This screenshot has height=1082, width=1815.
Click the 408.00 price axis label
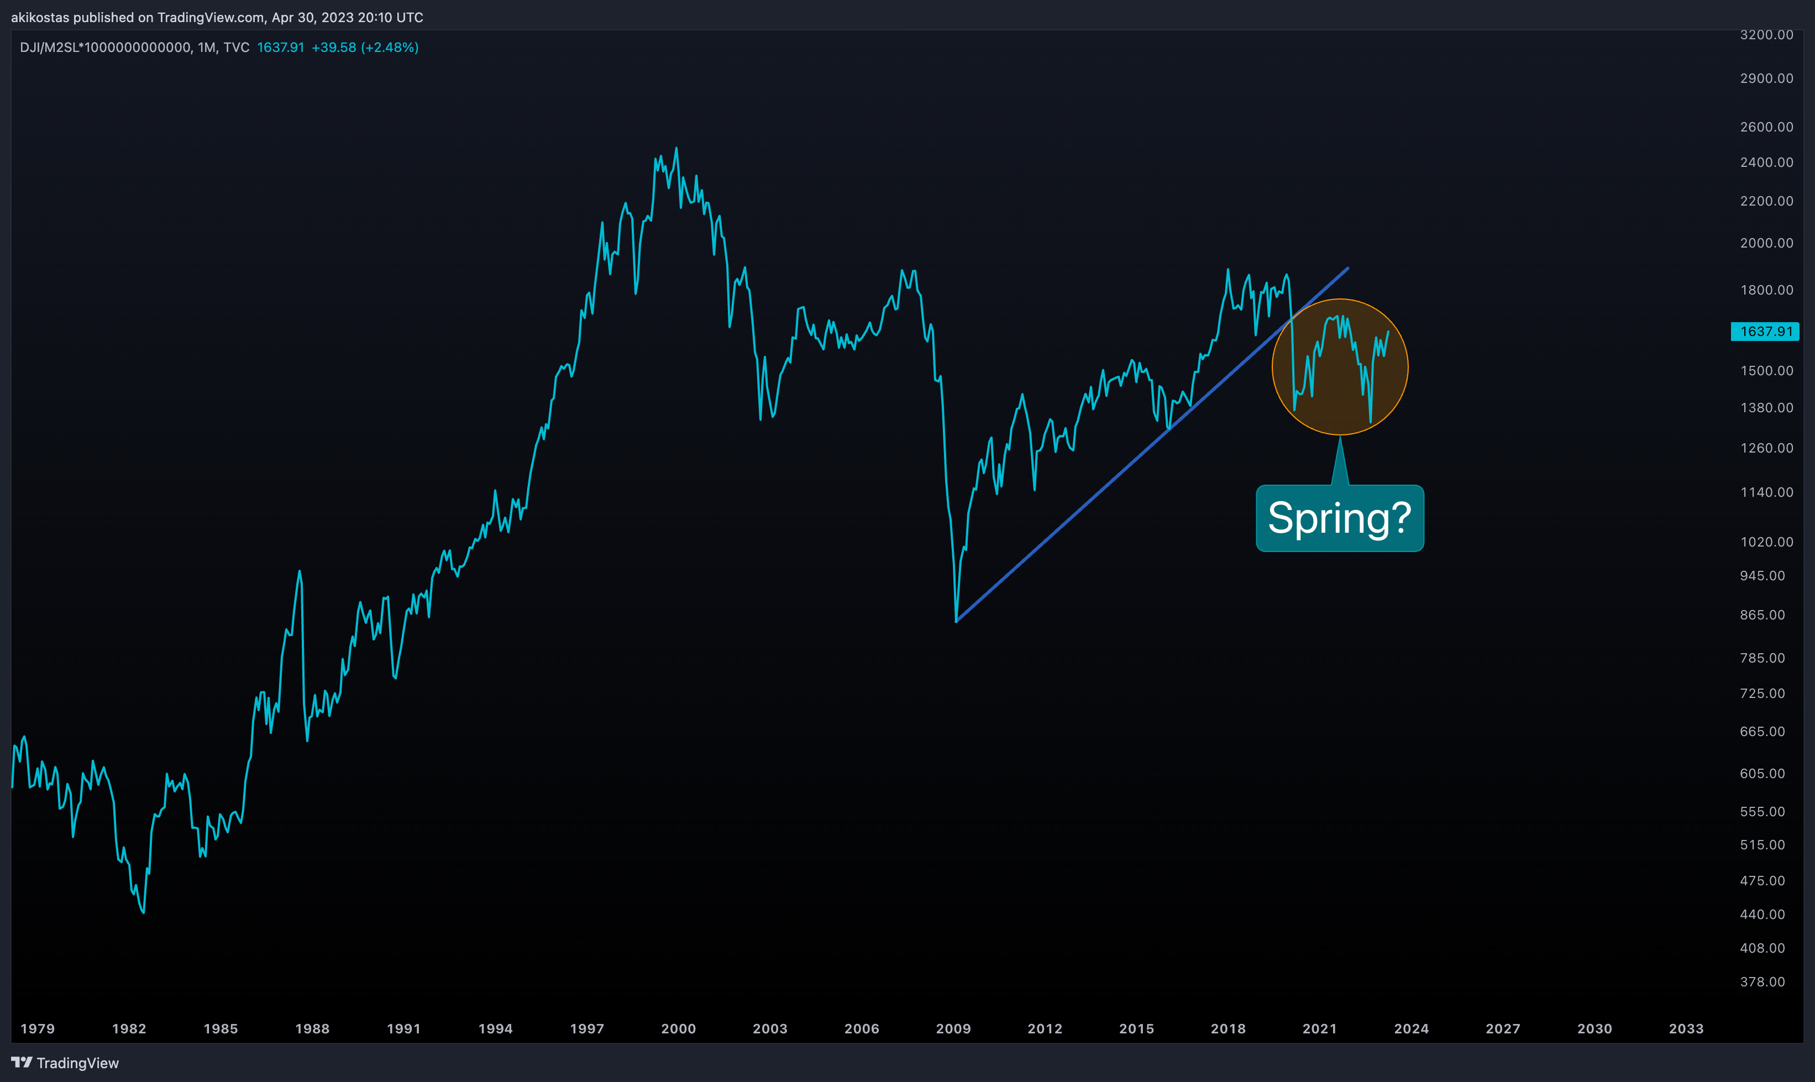pyautogui.click(x=1762, y=949)
